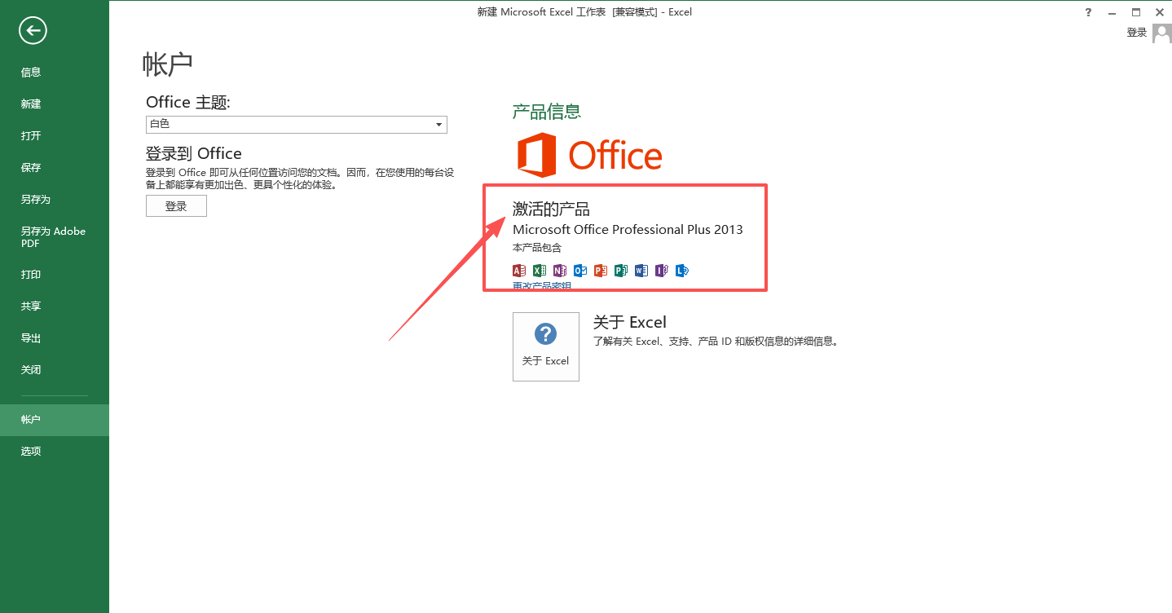Click the InfoPath product icon
This screenshot has width=1172, height=613.
(x=682, y=270)
